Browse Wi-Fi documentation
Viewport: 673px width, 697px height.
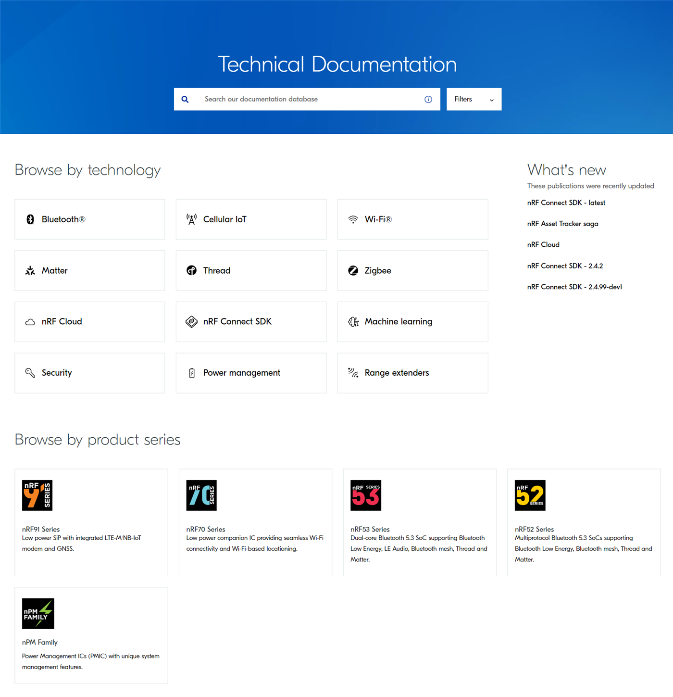coord(412,219)
